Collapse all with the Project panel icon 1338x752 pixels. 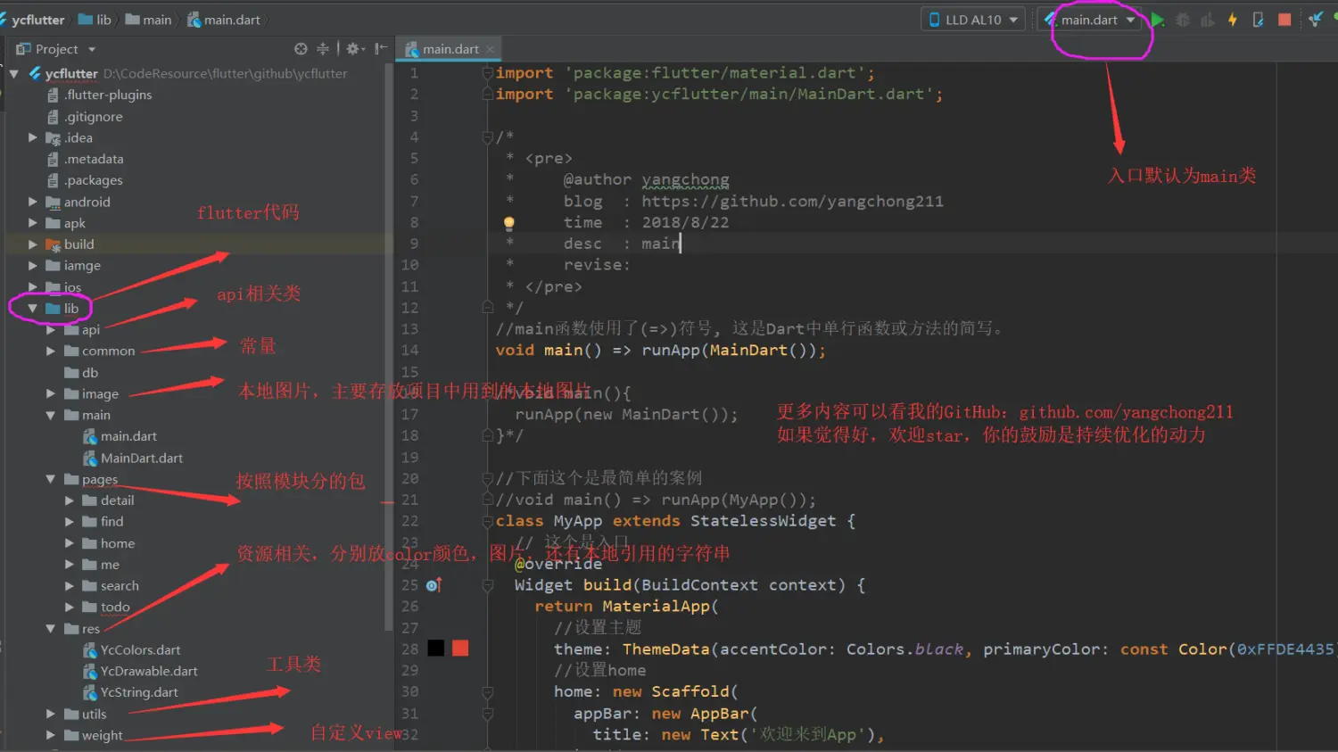point(323,49)
